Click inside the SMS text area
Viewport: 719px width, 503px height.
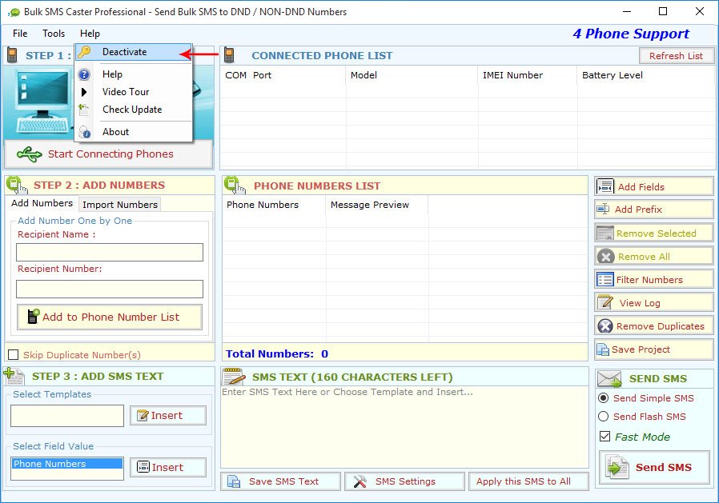pyautogui.click(x=405, y=427)
